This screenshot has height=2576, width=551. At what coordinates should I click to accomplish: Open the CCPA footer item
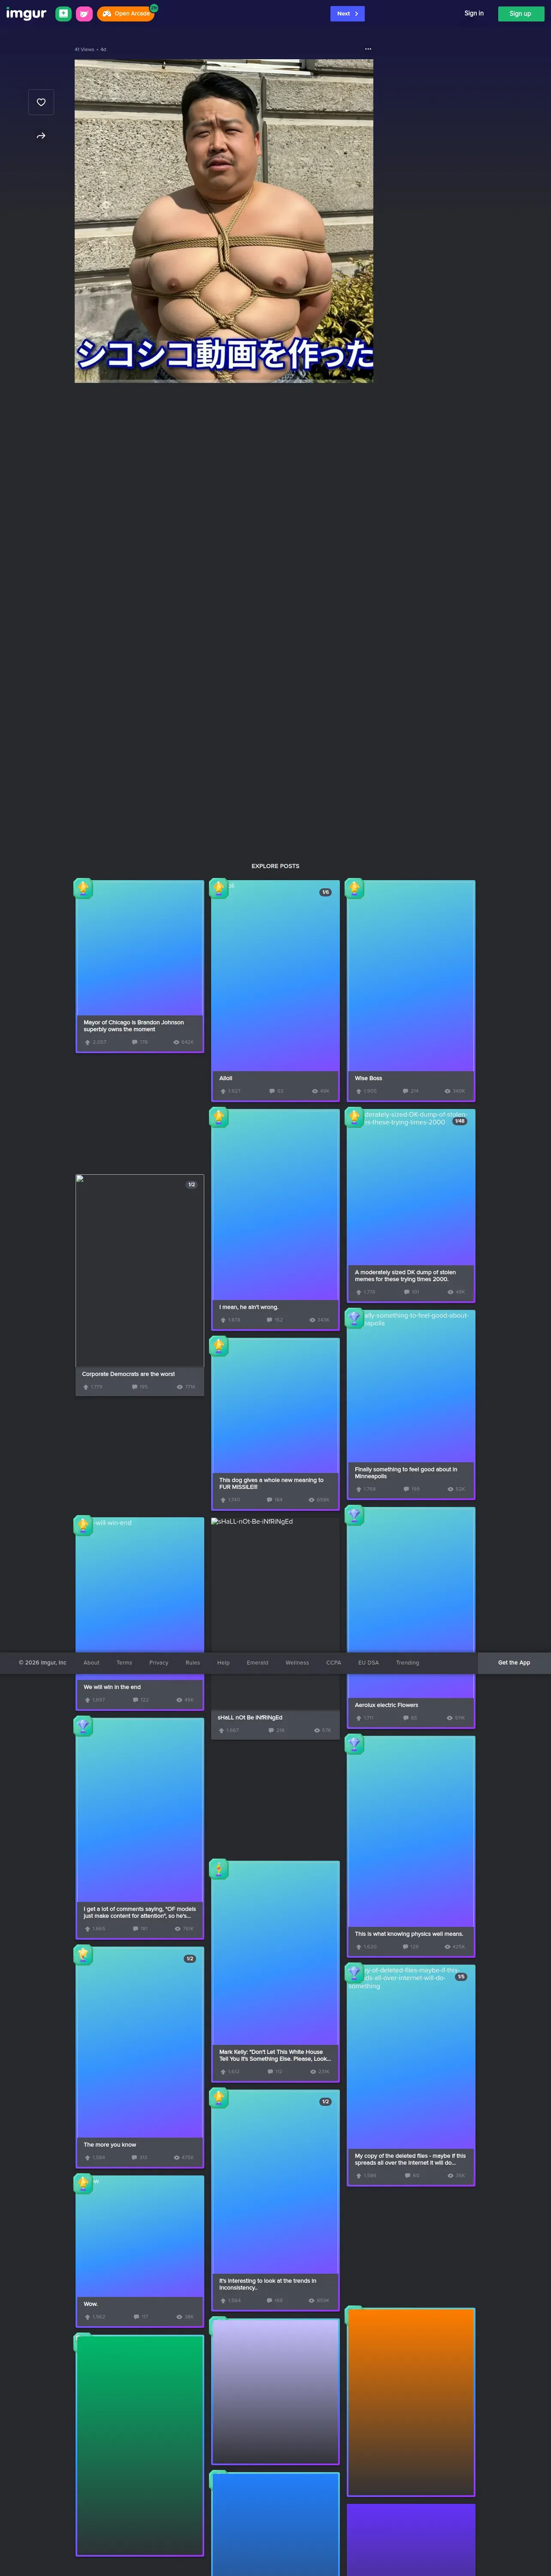(334, 1663)
